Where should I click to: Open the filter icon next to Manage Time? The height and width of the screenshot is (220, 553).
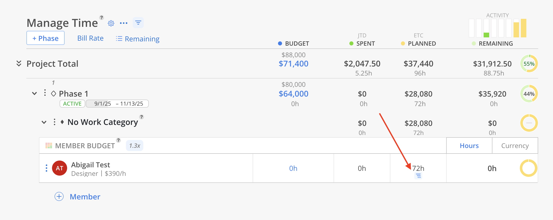(x=138, y=23)
